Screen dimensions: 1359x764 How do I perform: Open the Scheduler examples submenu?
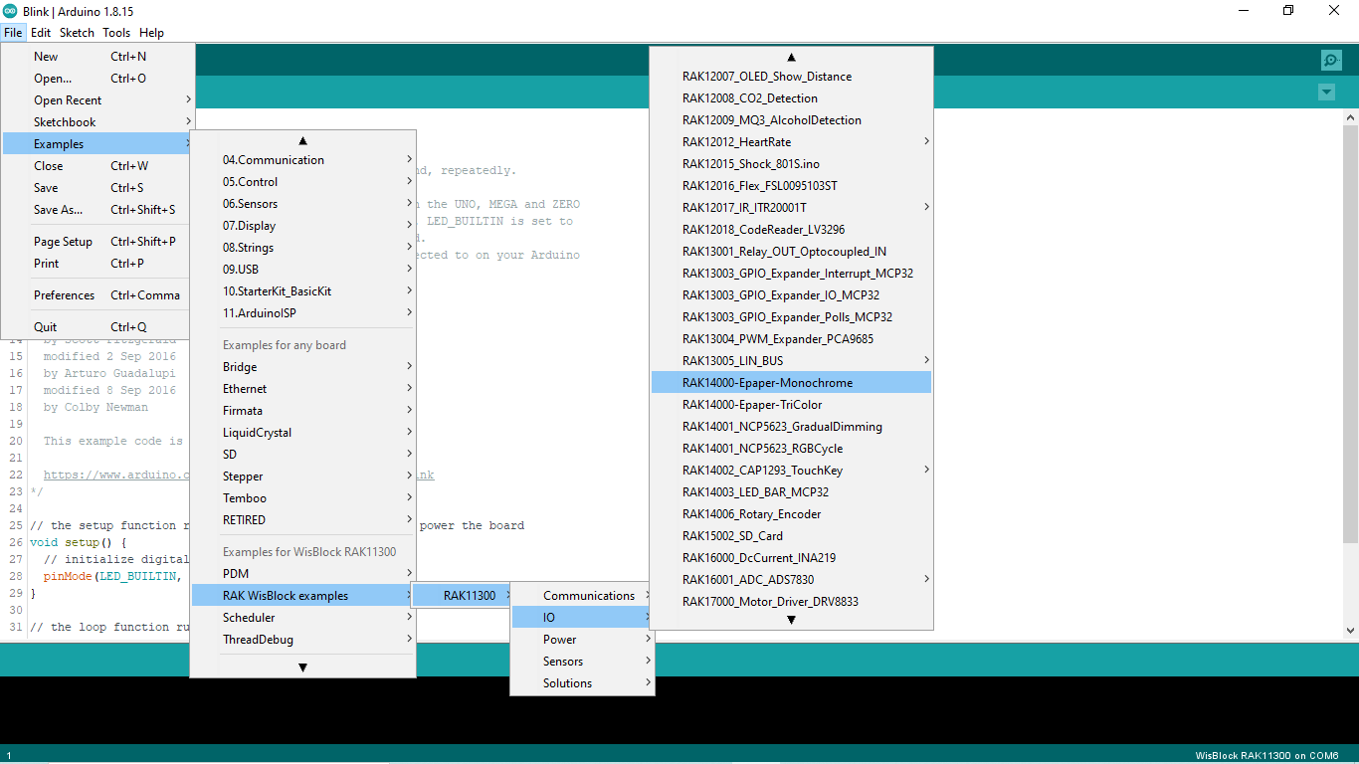pos(302,618)
